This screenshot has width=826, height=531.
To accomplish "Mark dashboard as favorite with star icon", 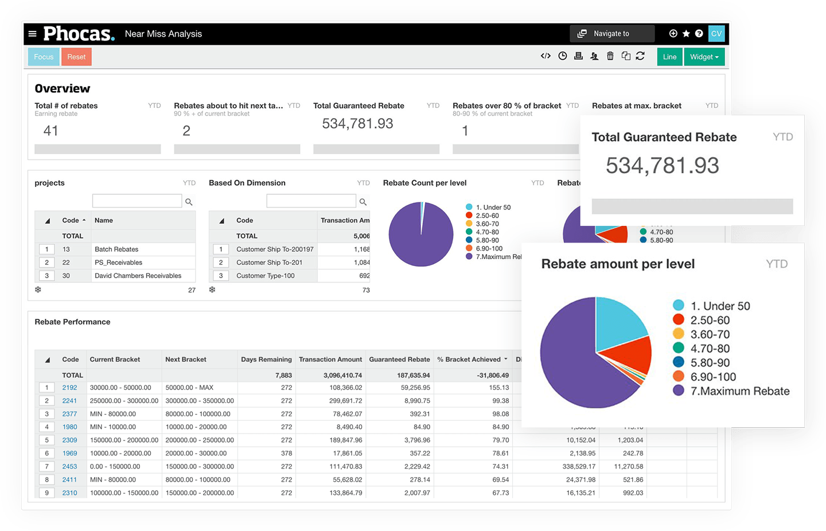I will point(686,33).
